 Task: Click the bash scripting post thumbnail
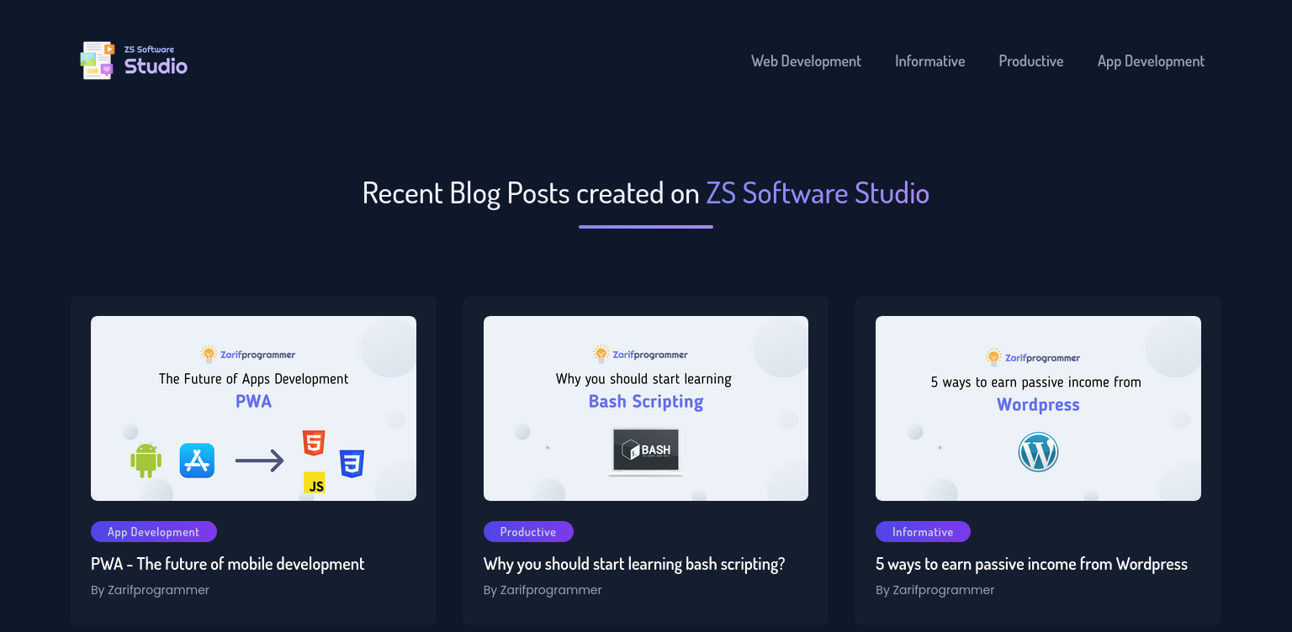645,408
